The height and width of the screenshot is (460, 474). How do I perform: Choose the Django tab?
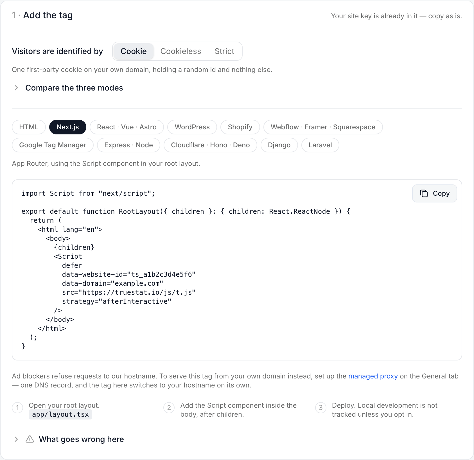279,145
